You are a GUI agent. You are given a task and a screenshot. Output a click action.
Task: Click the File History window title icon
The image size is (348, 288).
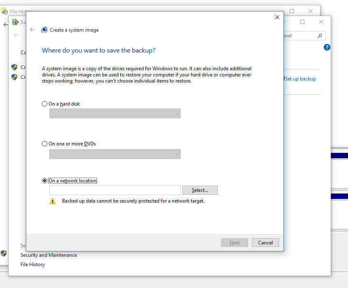click(x=5, y=12)
